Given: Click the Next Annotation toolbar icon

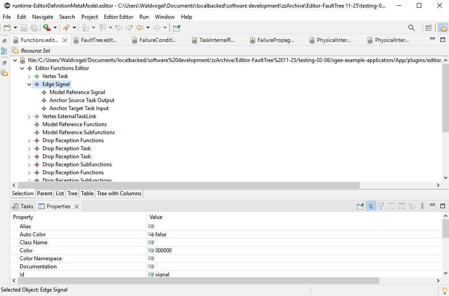Looking at the screenshot, I should pyautogui.click(x=85, y=28).
